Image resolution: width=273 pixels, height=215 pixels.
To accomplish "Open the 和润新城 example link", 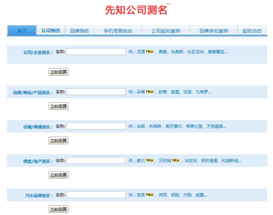I will pos(229,160).
